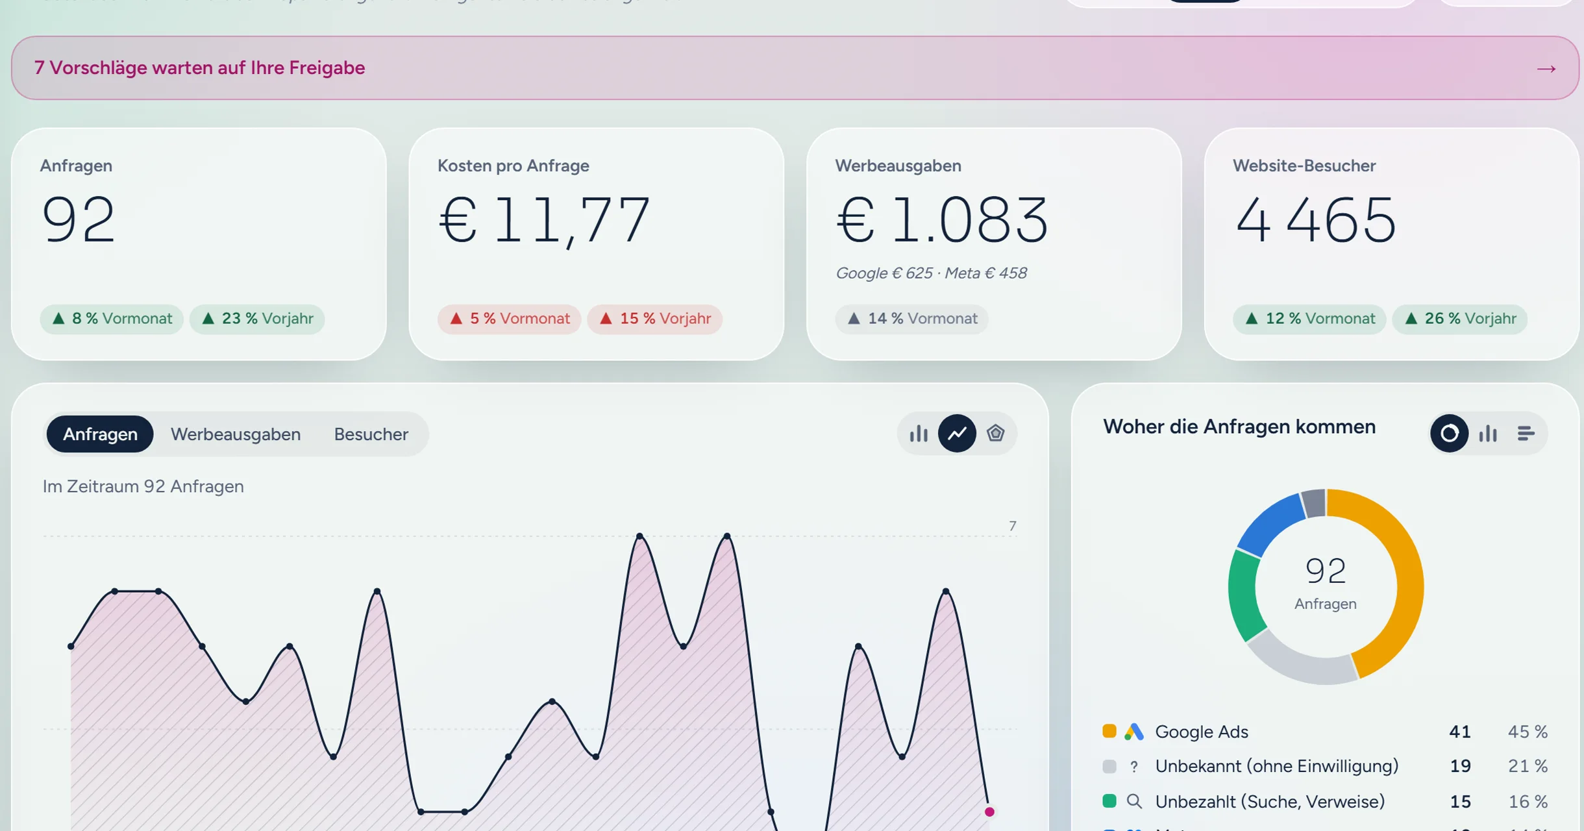Click the '26 % Vorjahr' badge
The width and height of the screenshot is (1584, 831).
1459,319
